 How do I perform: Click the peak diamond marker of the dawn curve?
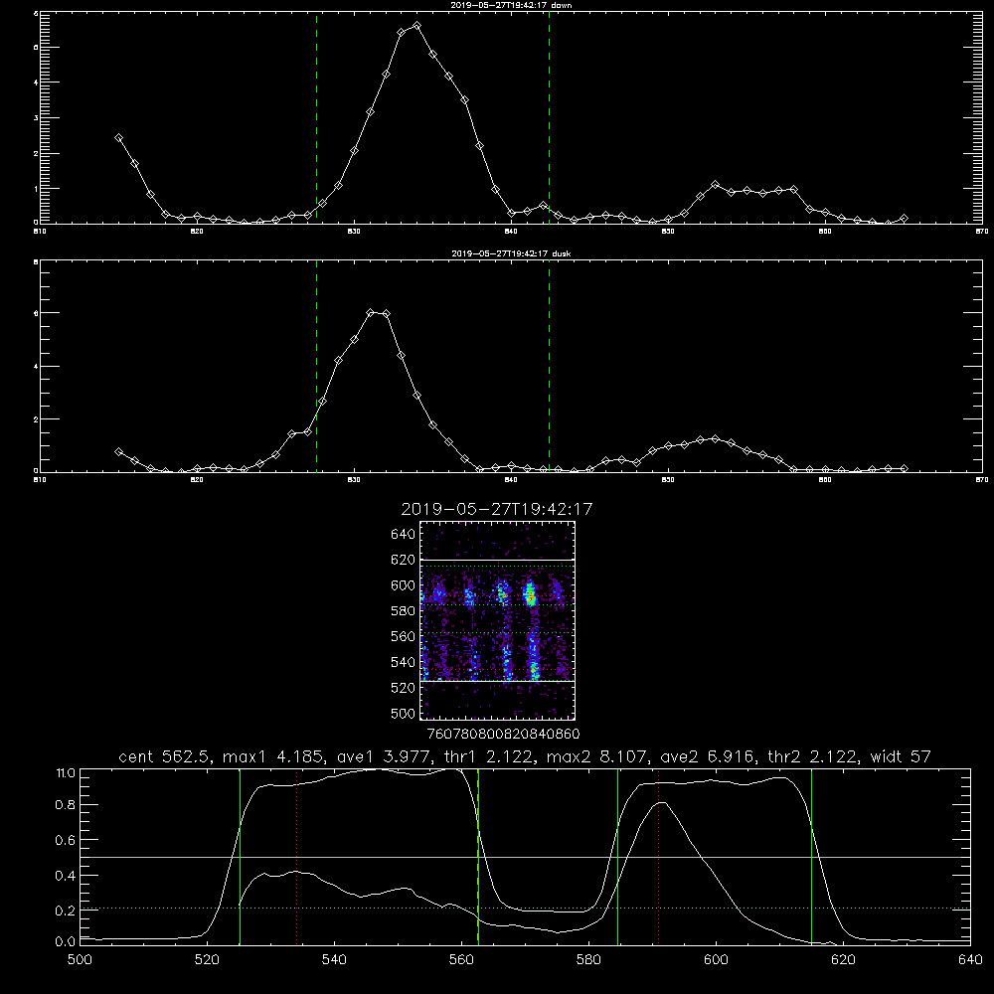[416, 26]
